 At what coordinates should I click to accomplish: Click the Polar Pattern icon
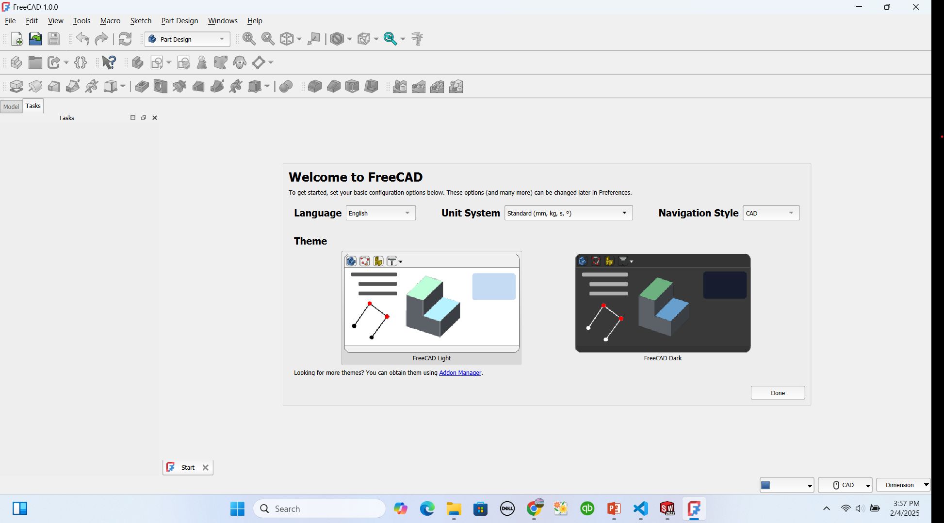point(437,87)
